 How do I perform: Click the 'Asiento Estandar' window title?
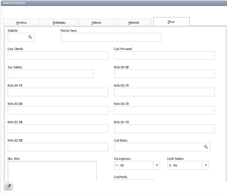tap(14, 3)
